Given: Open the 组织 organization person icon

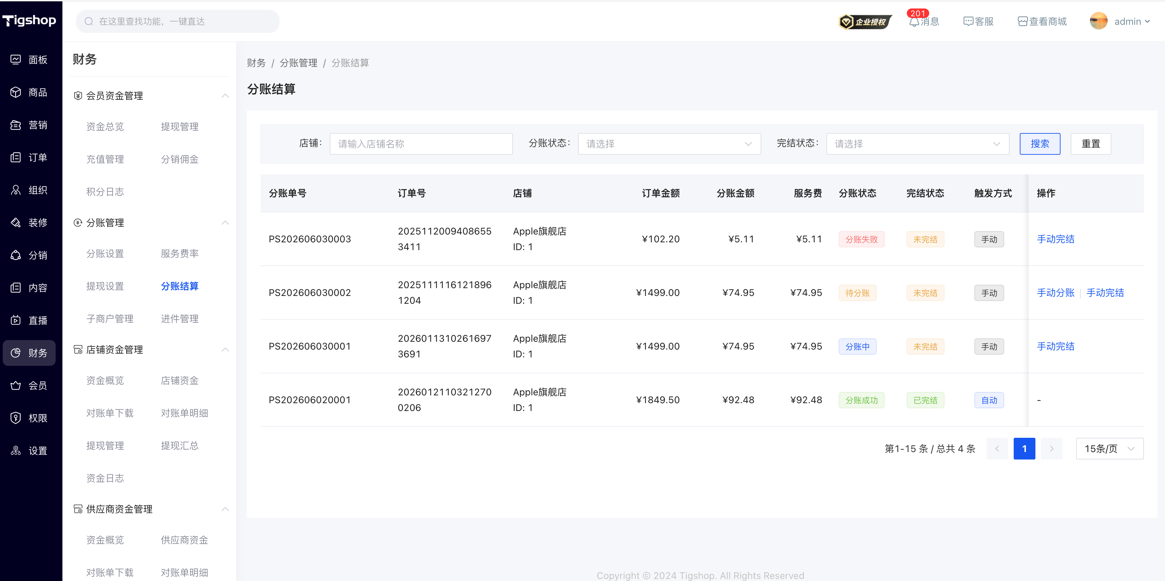Looking at the screenshot, I should coord(16,190).
